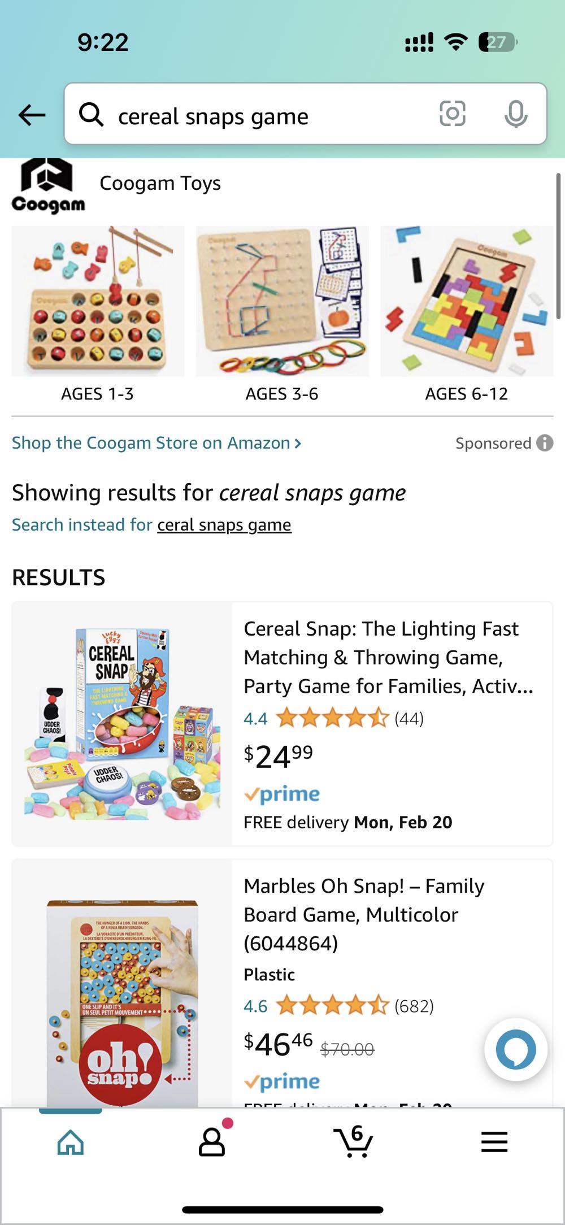565x1225 pixels.
Task: Tap the Sponsored info icon
Action: point(545,443)
